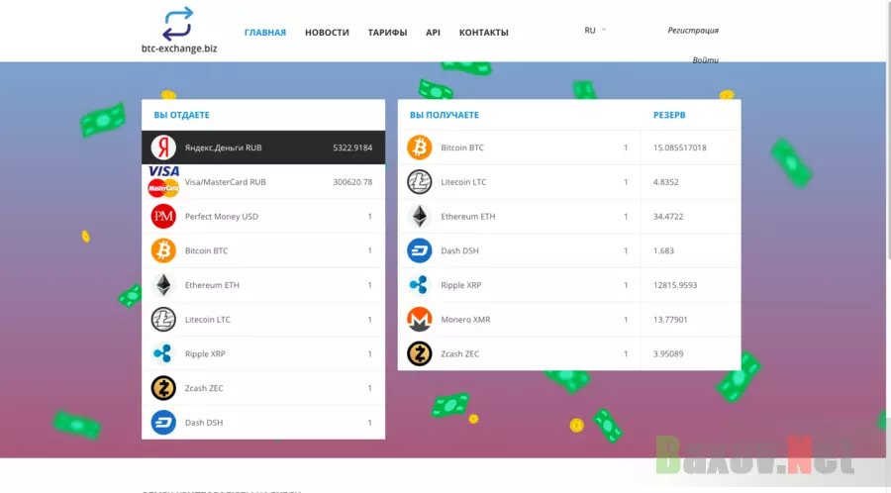Viewport: 891px width, 493px height.
Task: Click the Monero XMR label
Action: point(465,319)
